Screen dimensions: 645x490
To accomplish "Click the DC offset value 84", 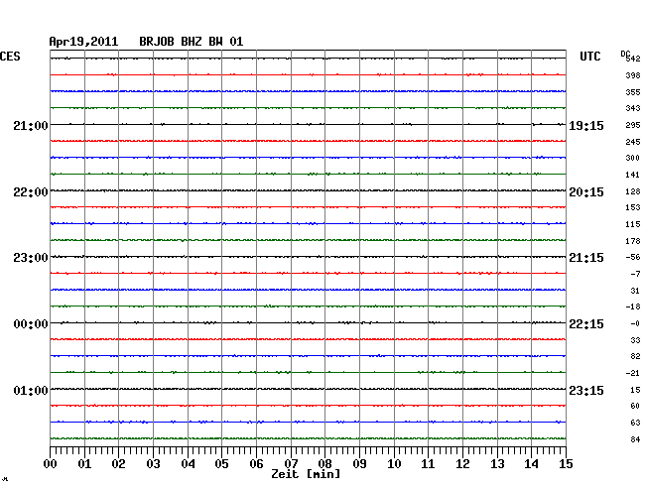I will (x=635, y=439).
